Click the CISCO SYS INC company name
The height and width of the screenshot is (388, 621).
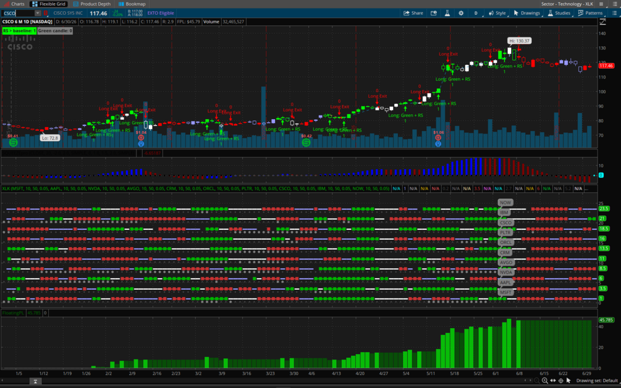point(68,13)
